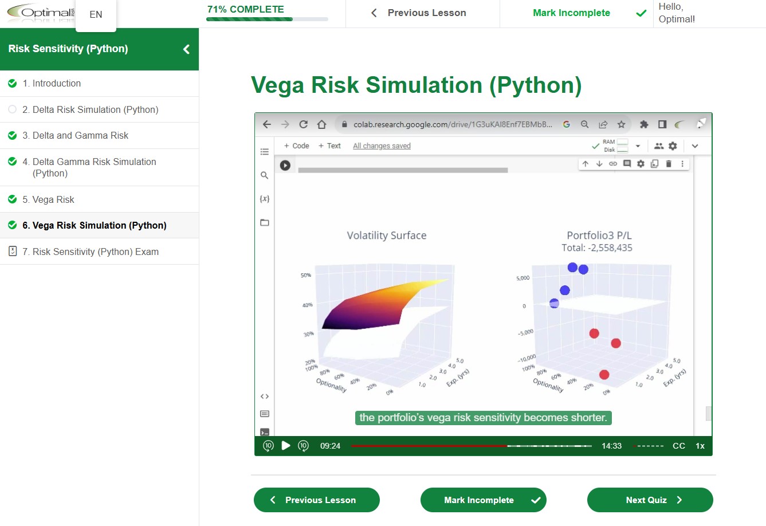
Task: Open the Colab table of contents panel
Action: [264, 152]
